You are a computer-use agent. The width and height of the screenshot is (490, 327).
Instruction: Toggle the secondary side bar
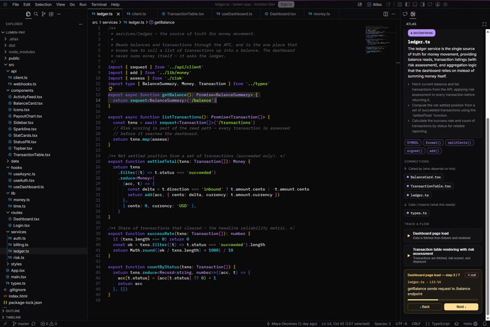coord(423,4)
